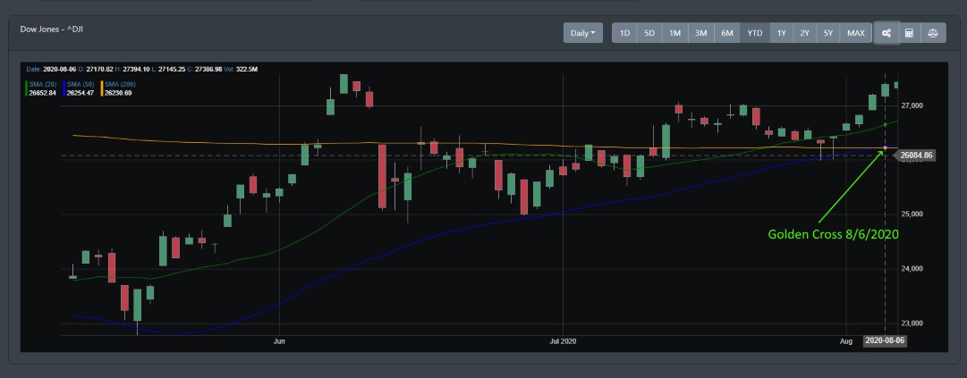Screen dimensions: 967x378
Task: Click the SMA (200) legend label
Action: coord(120,84)
